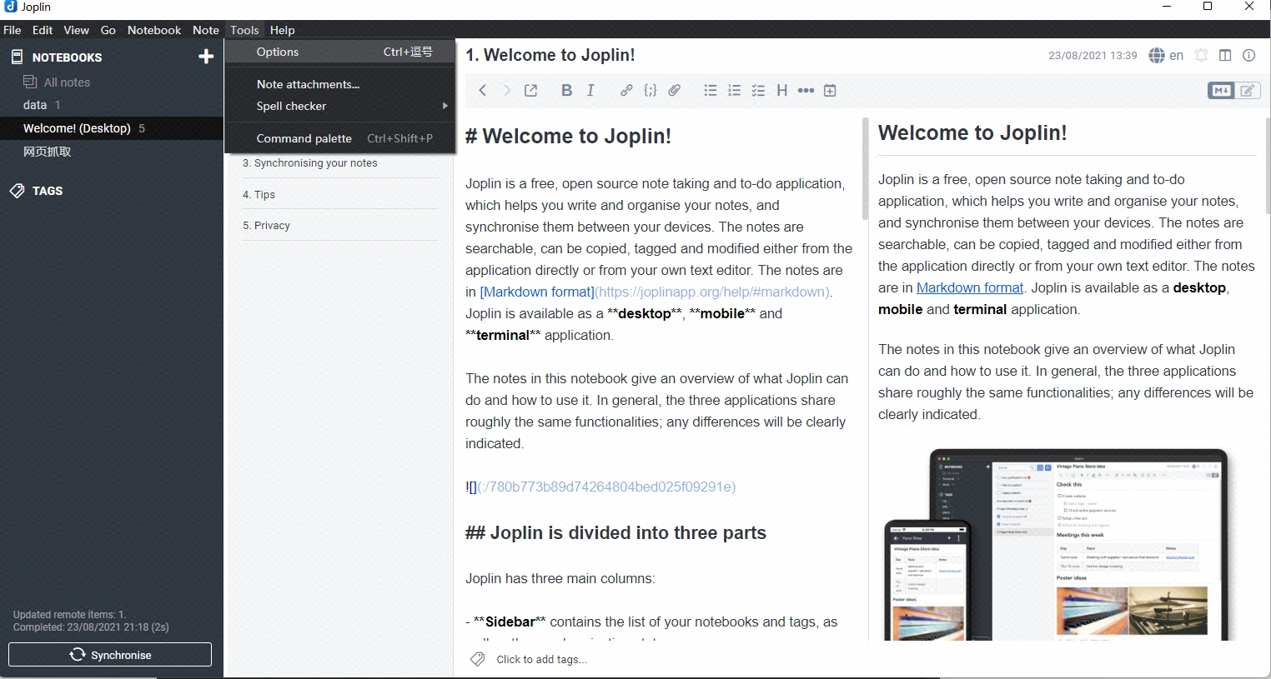Open note in external editor

(x=530, y=91)
